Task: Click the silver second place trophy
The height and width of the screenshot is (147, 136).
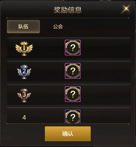Action: click(x=24, y=72)
